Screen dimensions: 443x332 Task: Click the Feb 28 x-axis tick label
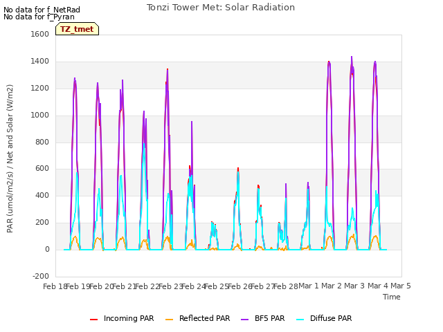click(x=286, y=286)
